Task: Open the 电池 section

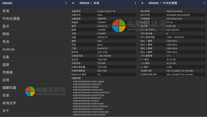Action: click(34, 42)
